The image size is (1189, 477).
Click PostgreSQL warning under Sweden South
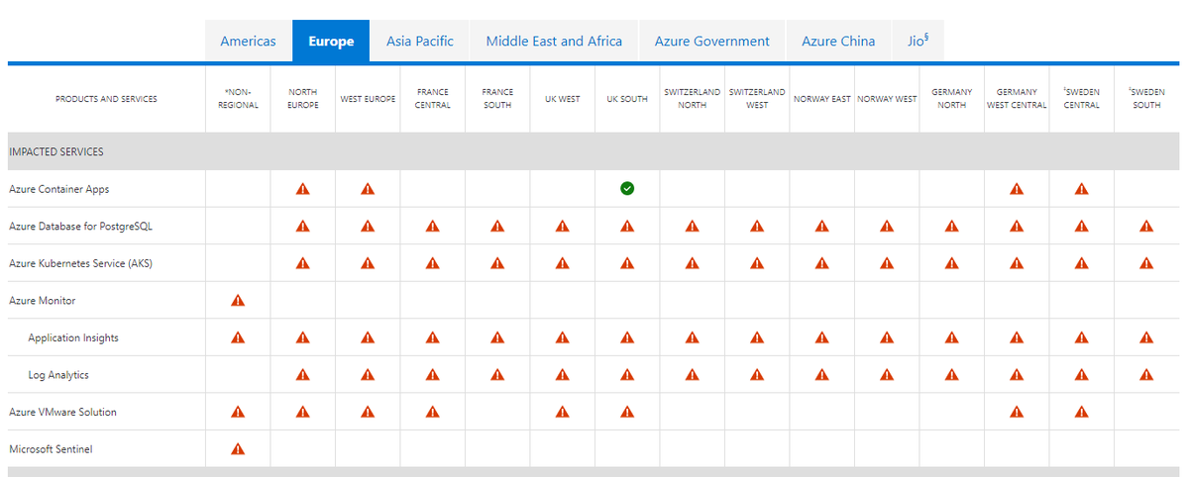1146,226
